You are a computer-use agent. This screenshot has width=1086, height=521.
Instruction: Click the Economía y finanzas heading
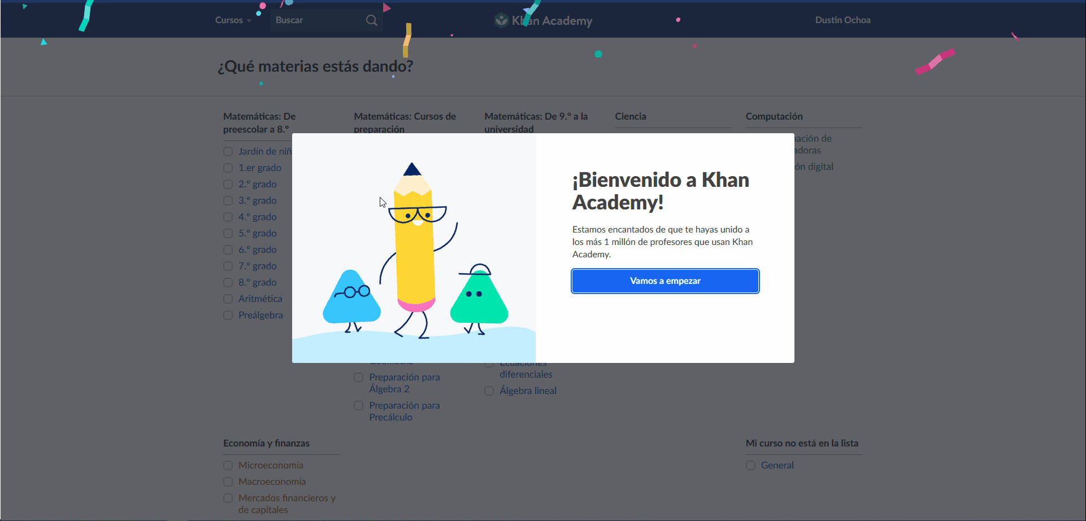click(x=266, y=444)
